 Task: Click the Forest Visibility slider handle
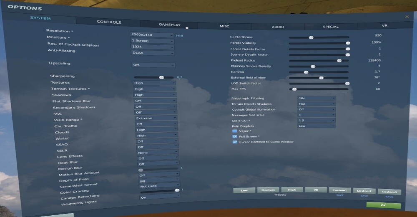[x=348, y=43]
